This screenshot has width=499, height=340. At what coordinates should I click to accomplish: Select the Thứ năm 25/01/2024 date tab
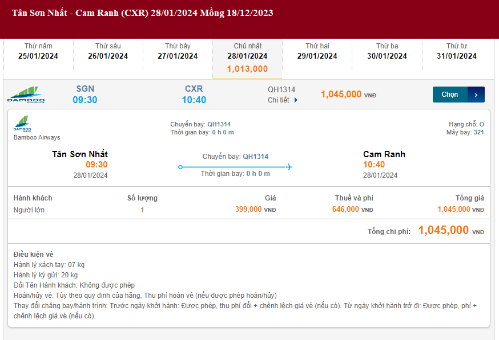coord(38,51)
